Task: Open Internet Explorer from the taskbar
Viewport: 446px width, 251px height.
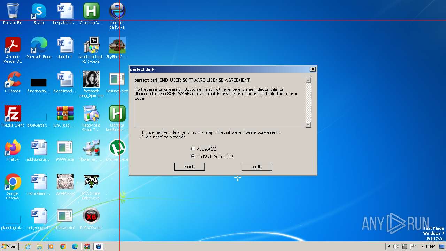Action: point(28,246)
